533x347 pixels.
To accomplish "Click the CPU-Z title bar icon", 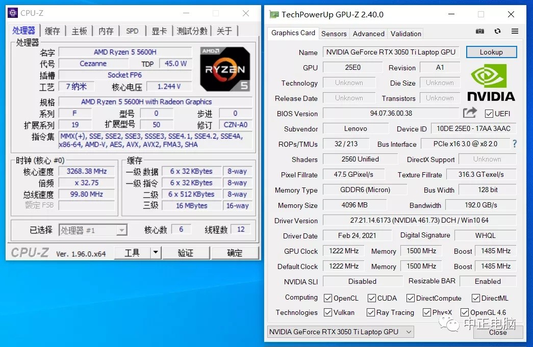I will coord(13,13).
